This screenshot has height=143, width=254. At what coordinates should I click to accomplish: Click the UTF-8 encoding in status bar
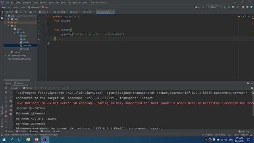[236, 135]
